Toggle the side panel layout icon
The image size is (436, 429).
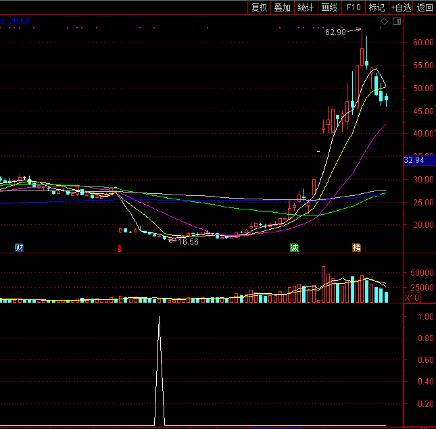click(x=397, y=22)
